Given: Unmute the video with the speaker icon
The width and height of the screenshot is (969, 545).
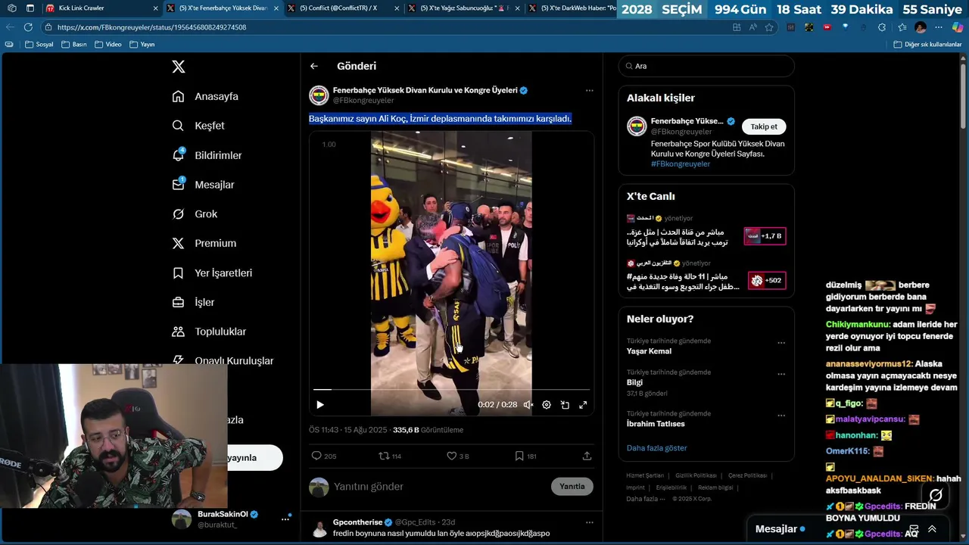Looking at the screenshot, I should coord(528,405).
